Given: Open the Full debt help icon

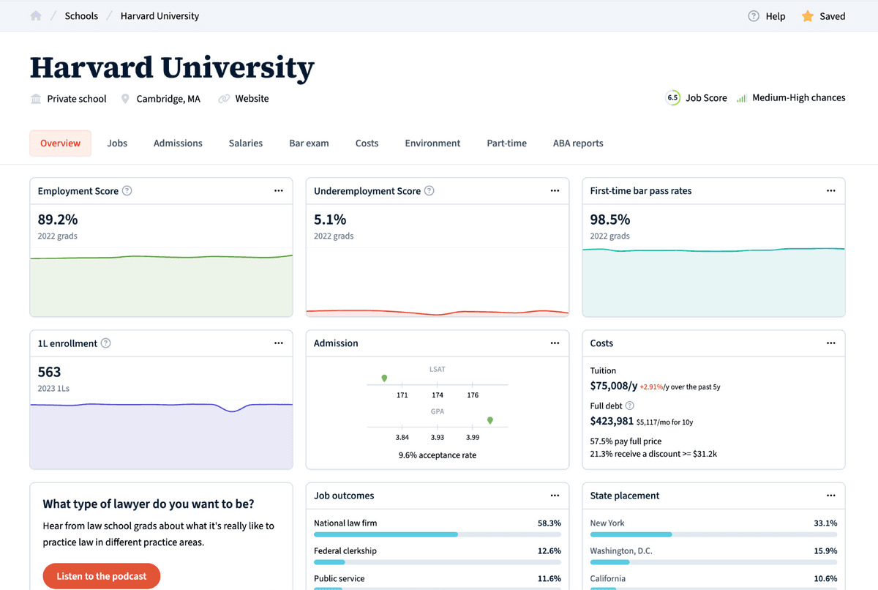Looking at the screenshot, I should coord(630,406).
